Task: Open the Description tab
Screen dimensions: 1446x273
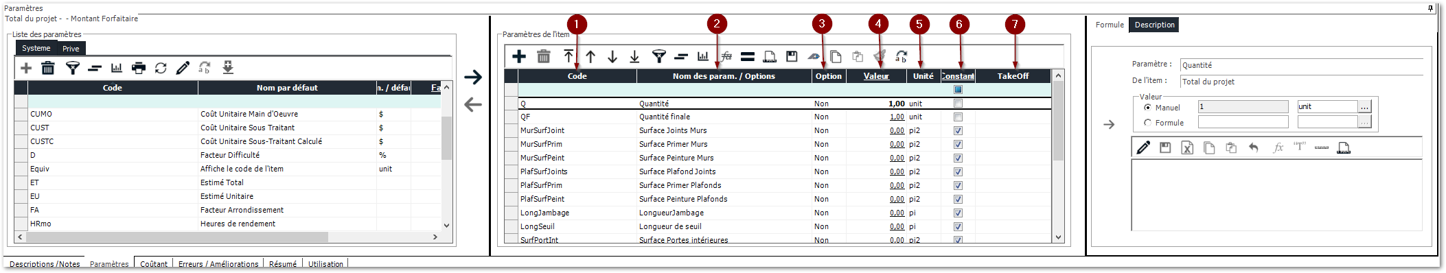Action: [1154, 25]
